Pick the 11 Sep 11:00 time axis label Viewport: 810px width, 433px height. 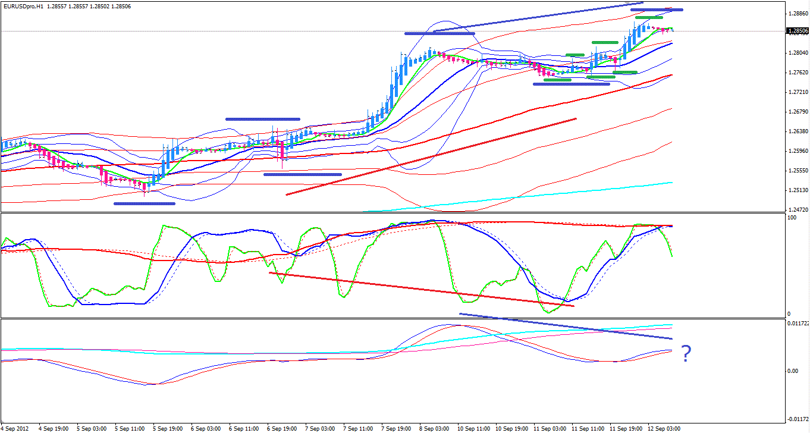point(588,428)
